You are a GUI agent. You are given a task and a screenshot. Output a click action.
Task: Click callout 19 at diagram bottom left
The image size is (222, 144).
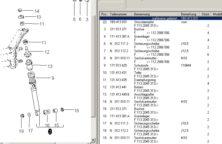click(x=21, y=131)
